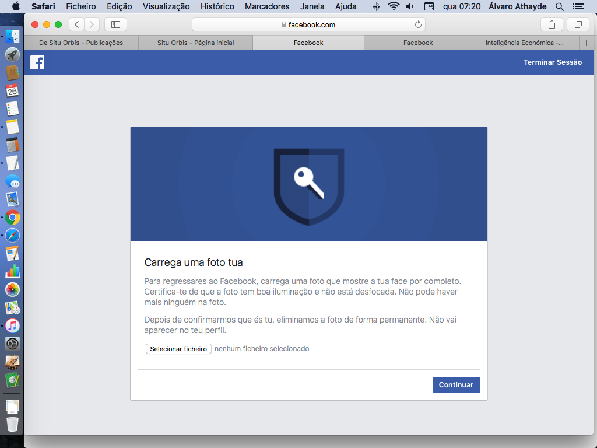Open Bluetooth status icon in menu bar
This screenshot has width=597, height=448.
pyautogui.click(x=376, y=6)
